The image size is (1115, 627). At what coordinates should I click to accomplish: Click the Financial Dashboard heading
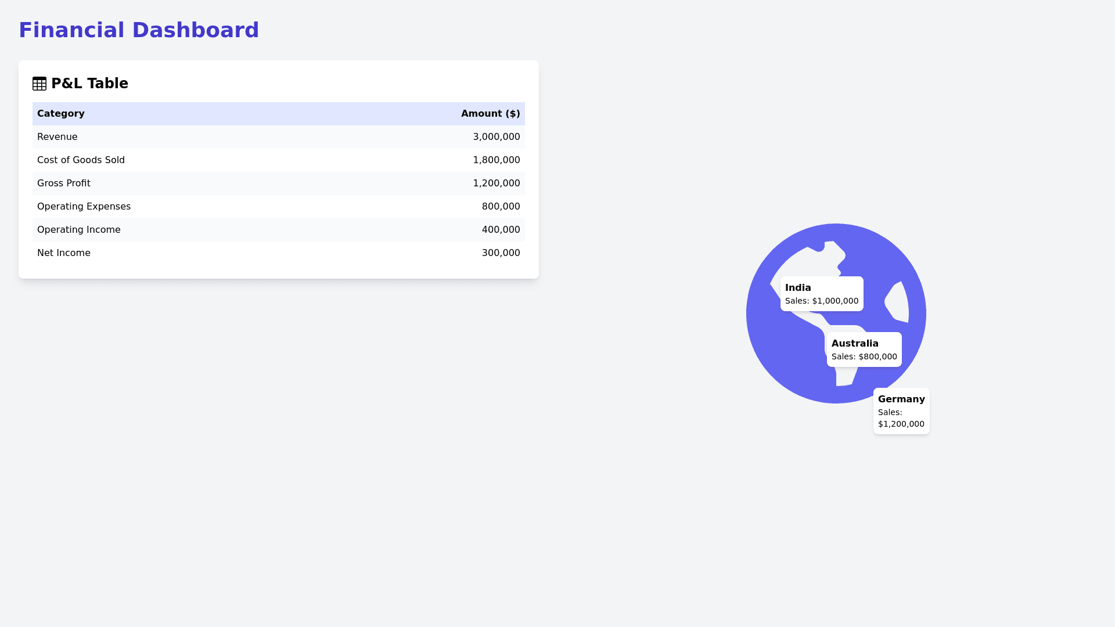click(139, 30)
